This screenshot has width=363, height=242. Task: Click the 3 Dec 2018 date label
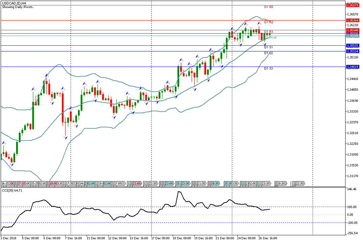[x=8, y=238]
